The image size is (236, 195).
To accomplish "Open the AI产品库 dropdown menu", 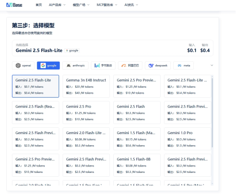I will 57,5.
